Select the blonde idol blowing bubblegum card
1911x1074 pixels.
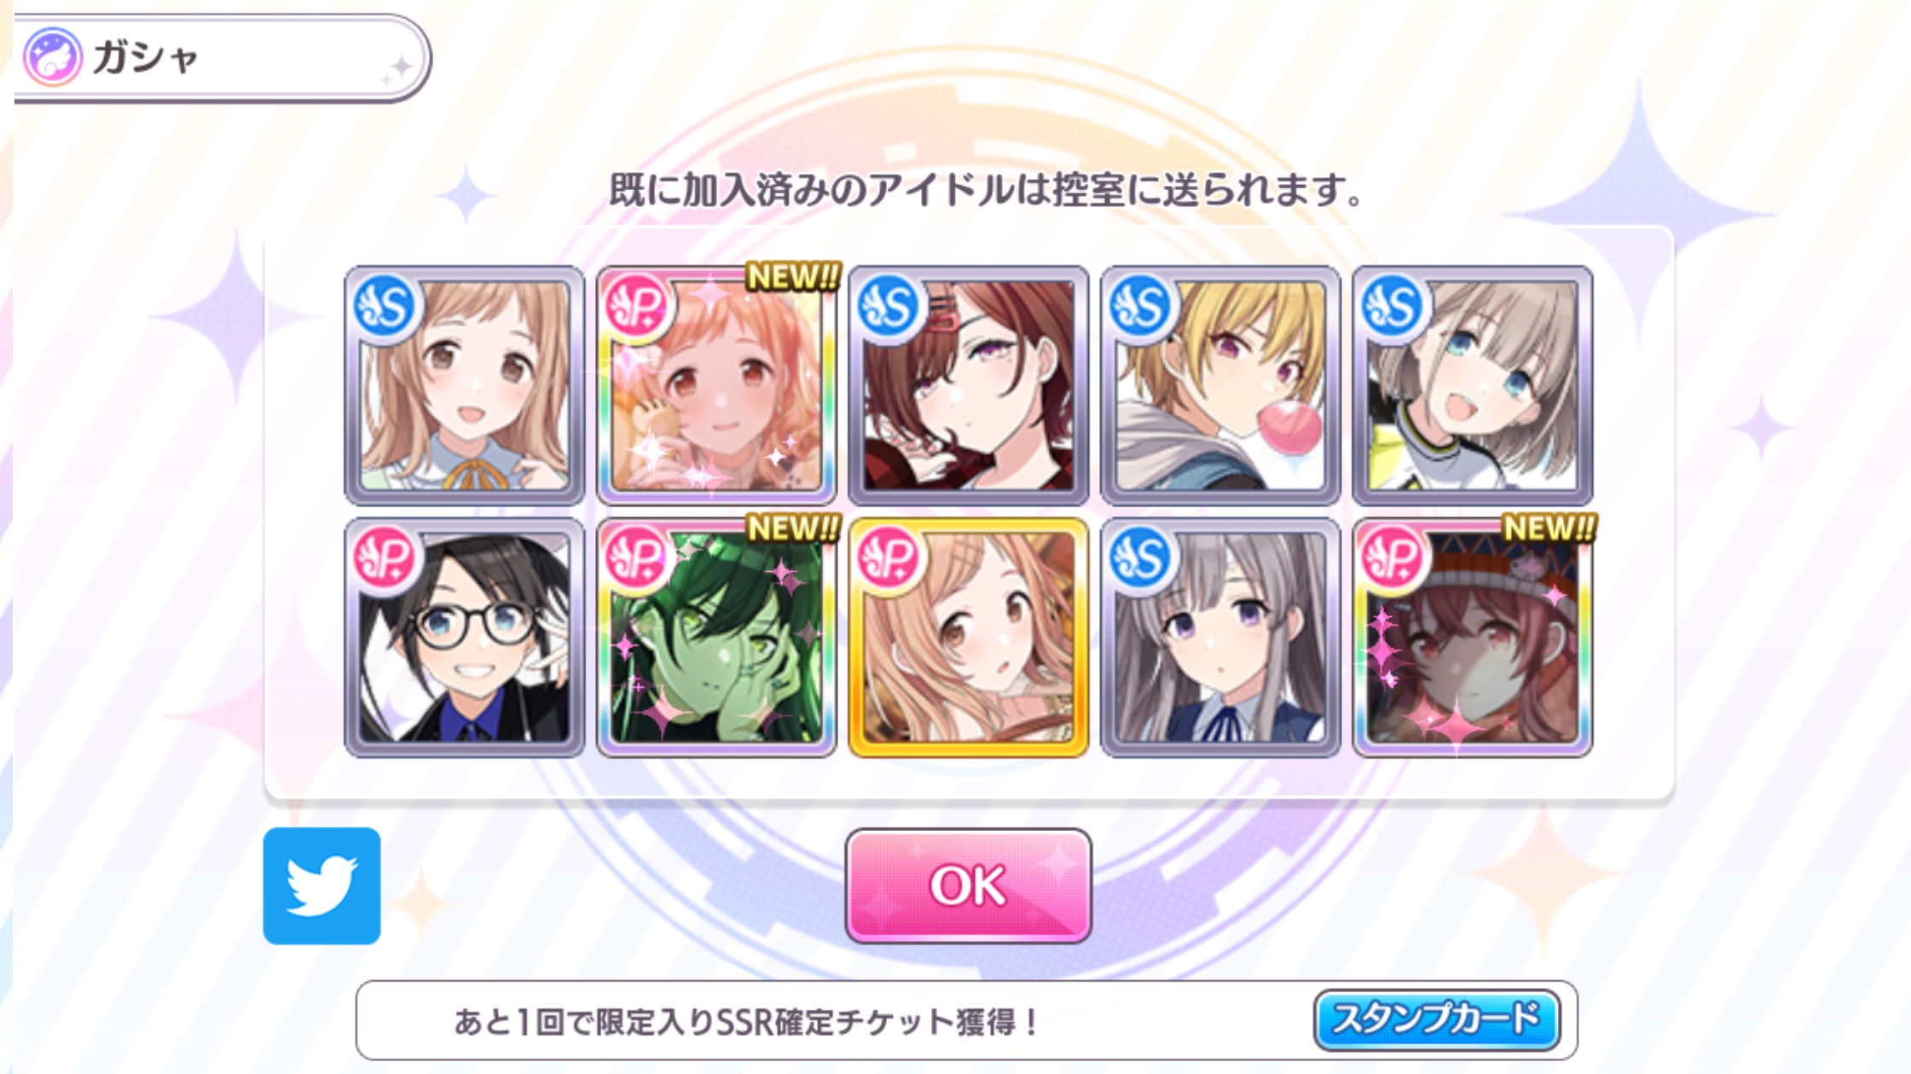pyautogui.click(x=1220, y=385)
